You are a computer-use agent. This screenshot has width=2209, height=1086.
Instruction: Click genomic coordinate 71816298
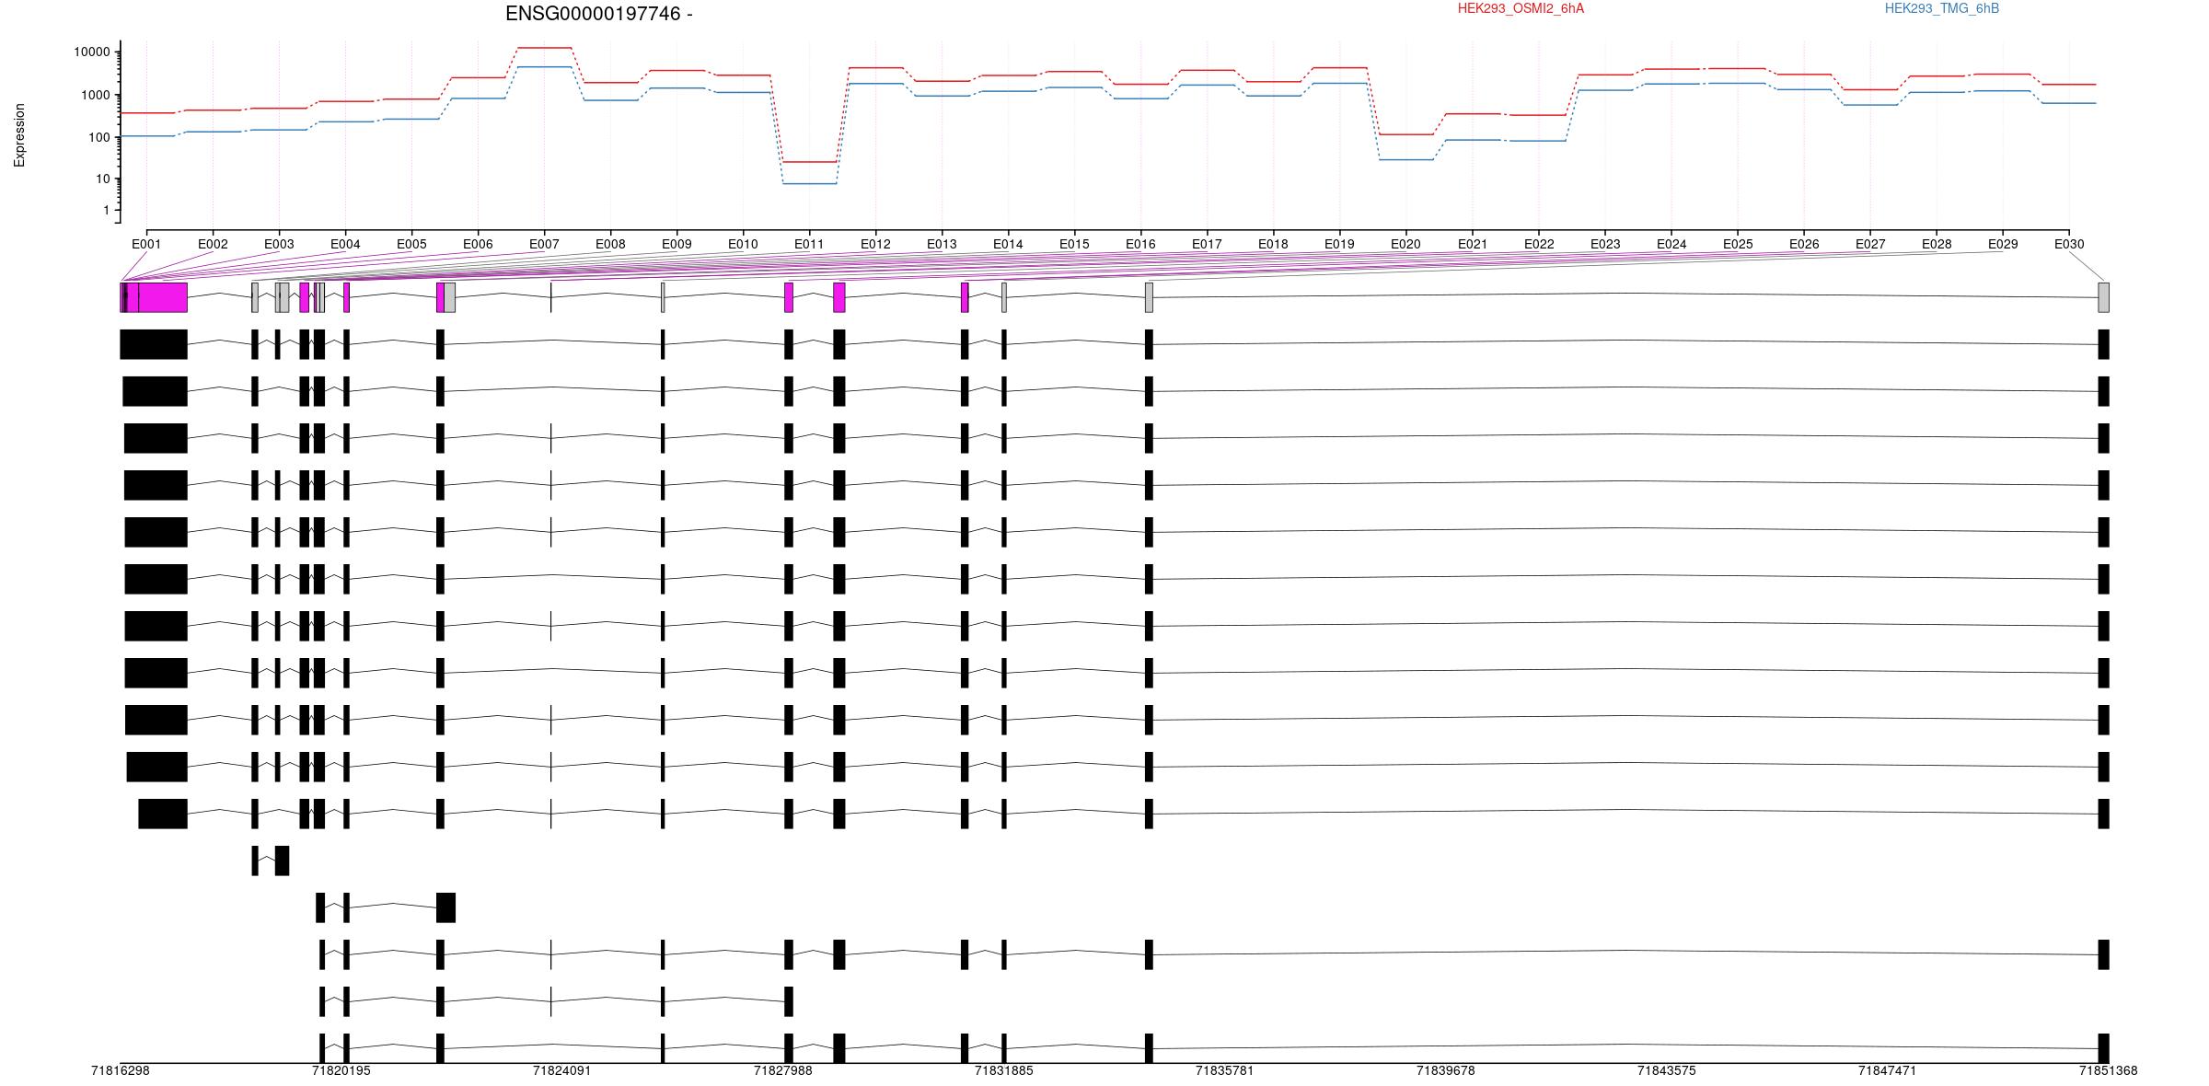tap(120, 1070)
